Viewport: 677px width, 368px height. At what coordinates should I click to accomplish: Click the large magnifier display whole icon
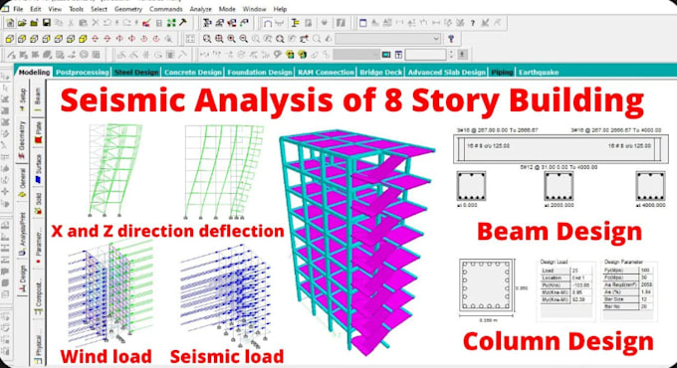(280, 39)
